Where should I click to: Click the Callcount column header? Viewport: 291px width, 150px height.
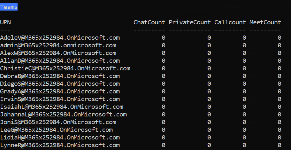pos(230,22)
